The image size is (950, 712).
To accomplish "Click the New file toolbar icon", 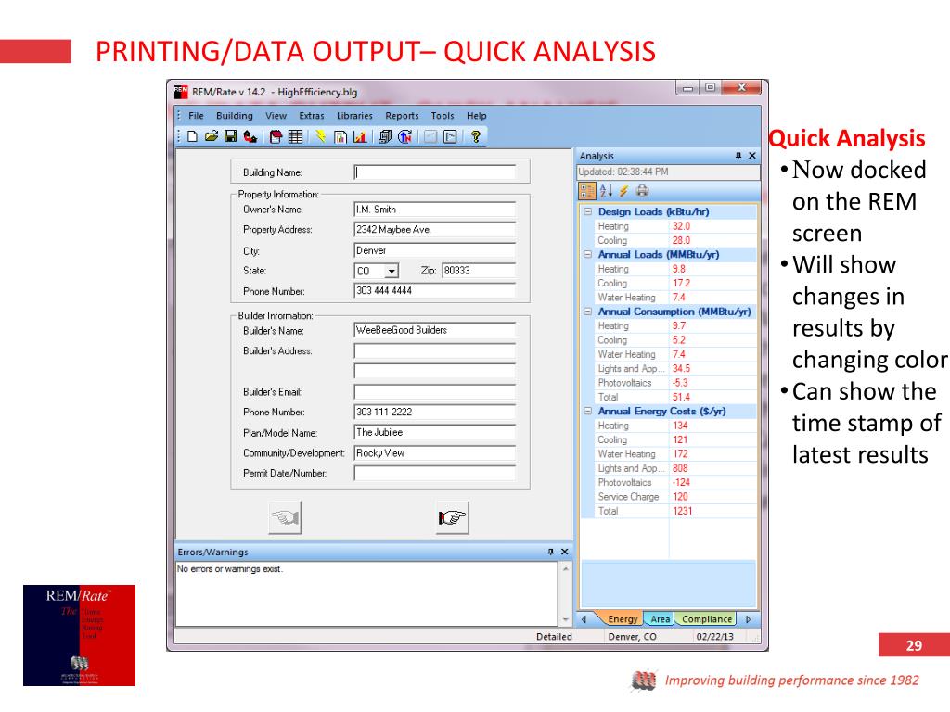I will pos(192,136).
